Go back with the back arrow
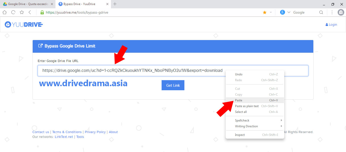 coord(30,12)
